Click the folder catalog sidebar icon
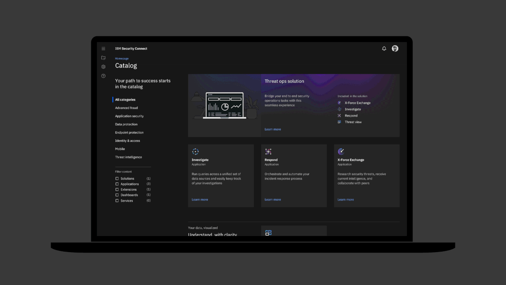 pyautogui.click(x=103, y=58)
